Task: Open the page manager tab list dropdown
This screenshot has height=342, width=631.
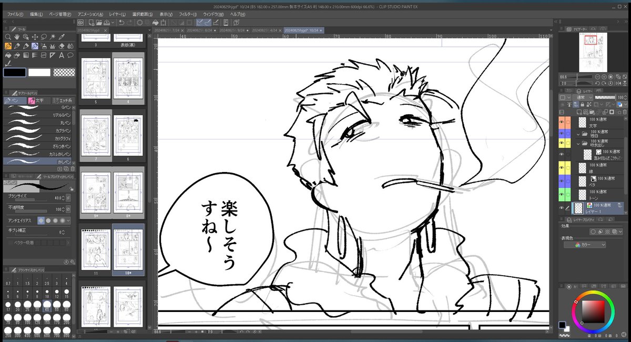Action: click(x=149, y=31)
